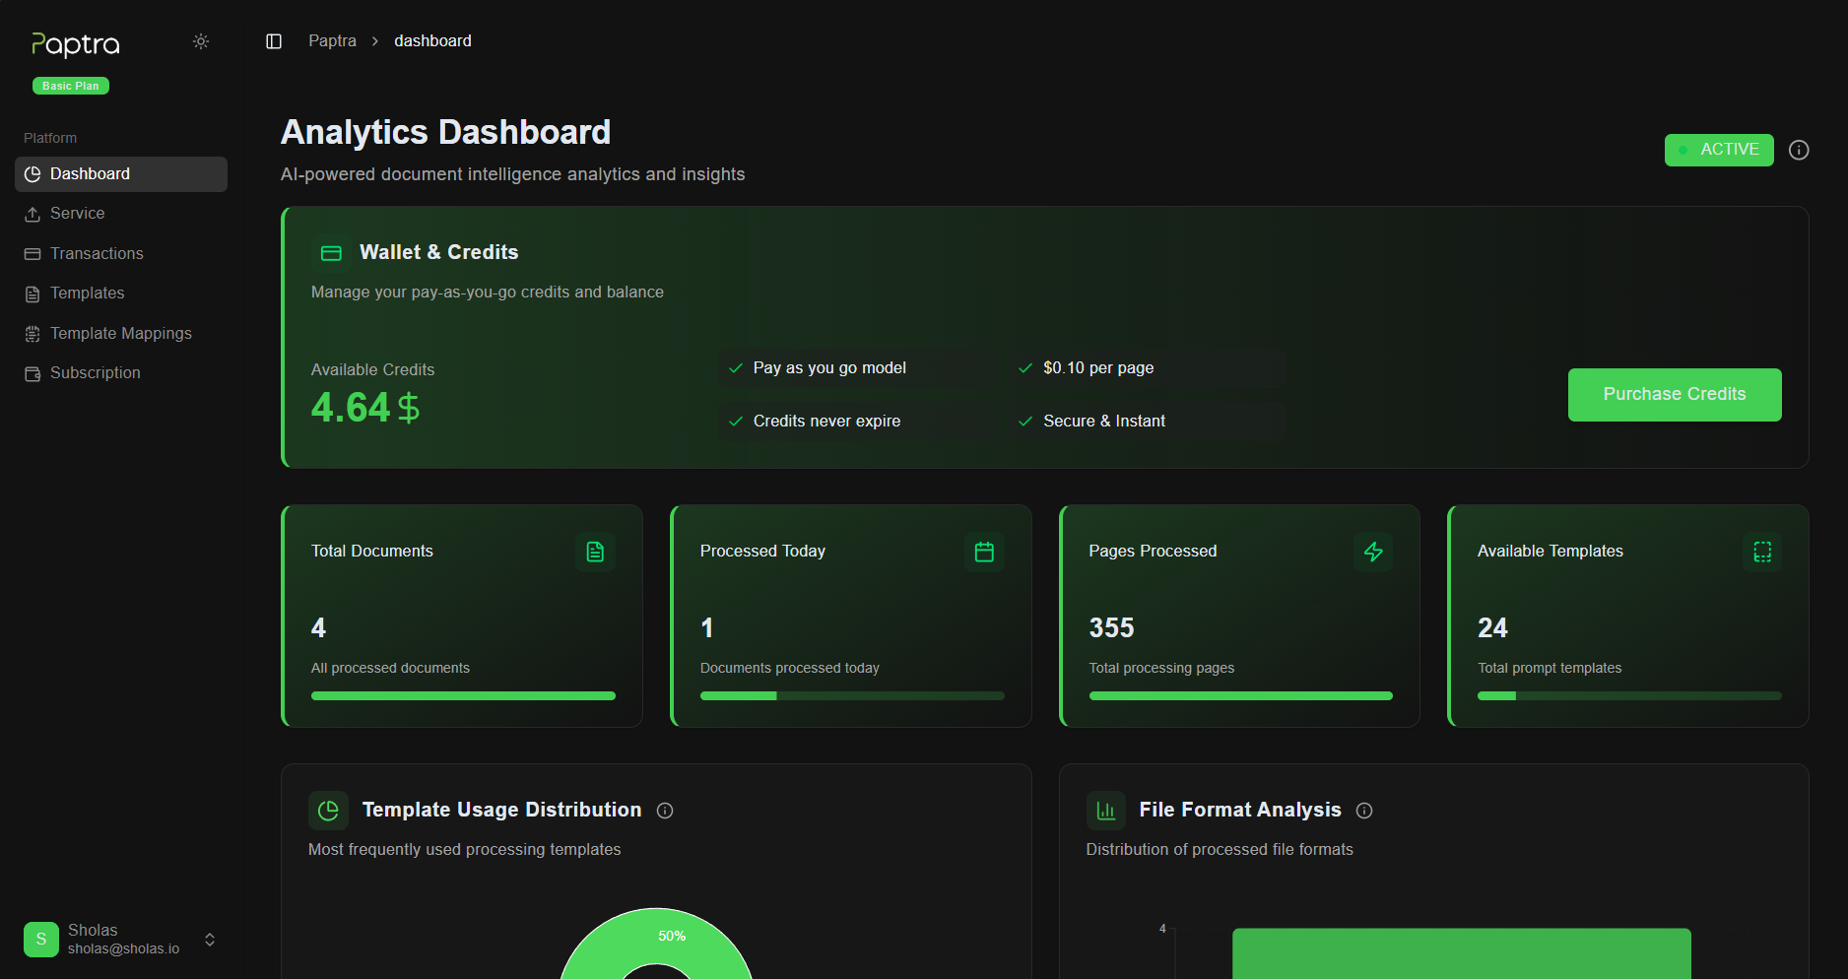This screenshot has height=979, width=1848.
Task: Click the dashboard breadcrumb
Action: (432, 41)
